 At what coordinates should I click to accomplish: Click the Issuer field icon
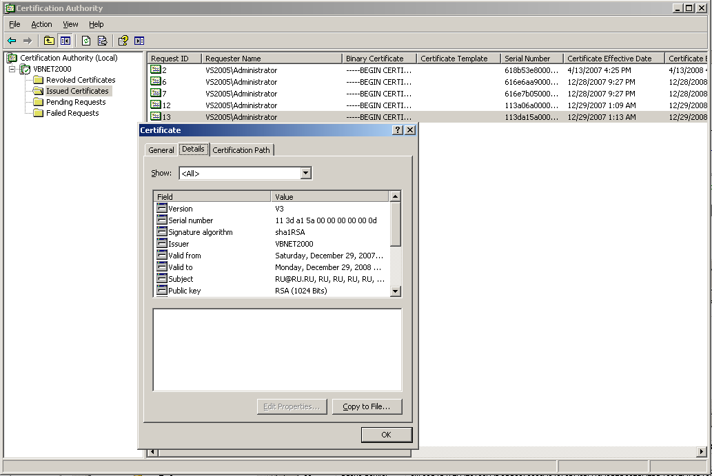162,244
